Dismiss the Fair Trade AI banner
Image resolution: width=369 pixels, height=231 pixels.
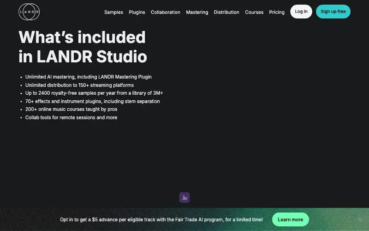point(360,220)
